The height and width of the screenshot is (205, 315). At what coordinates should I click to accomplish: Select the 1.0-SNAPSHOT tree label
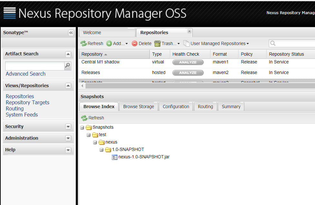128,150
